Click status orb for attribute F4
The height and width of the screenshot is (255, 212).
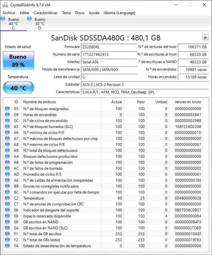tap(7, 246)
